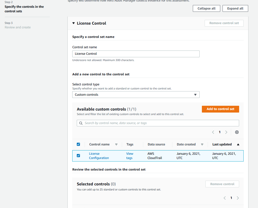Open the Select control type dropdown
Image resolution: width=258 pixels, height=208 pixels.
click(x=136, y=94)
